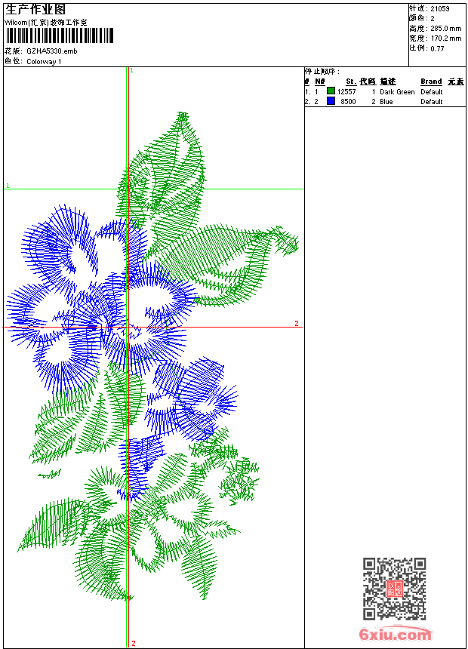
Task: Select the GZHA5330.emb file name text
Action: (51, 51)
